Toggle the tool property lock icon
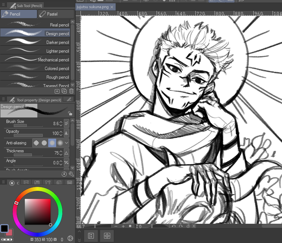Image resolution: width=282 pixels, height=243 pixels. click(x=70, y=113)
